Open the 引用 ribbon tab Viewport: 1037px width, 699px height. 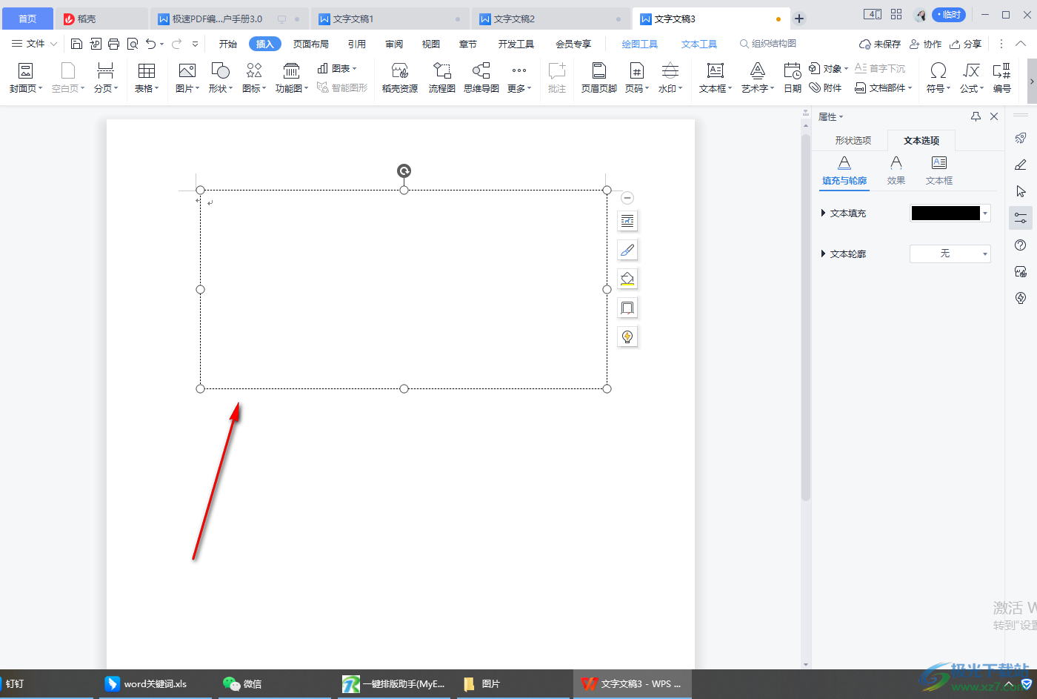[x=357, y=44]
